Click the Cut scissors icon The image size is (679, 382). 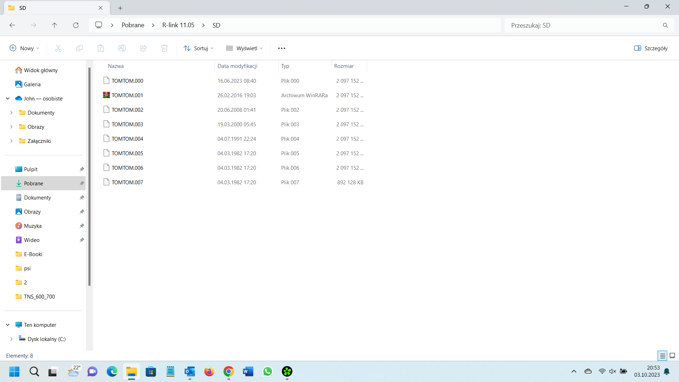58,48
